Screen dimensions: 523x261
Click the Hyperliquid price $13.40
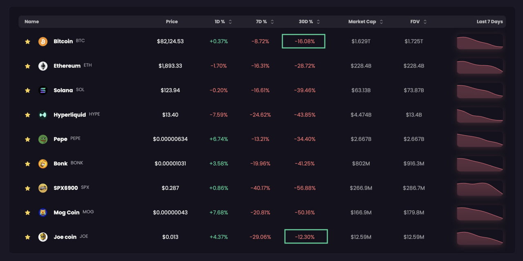coord(170,115)
